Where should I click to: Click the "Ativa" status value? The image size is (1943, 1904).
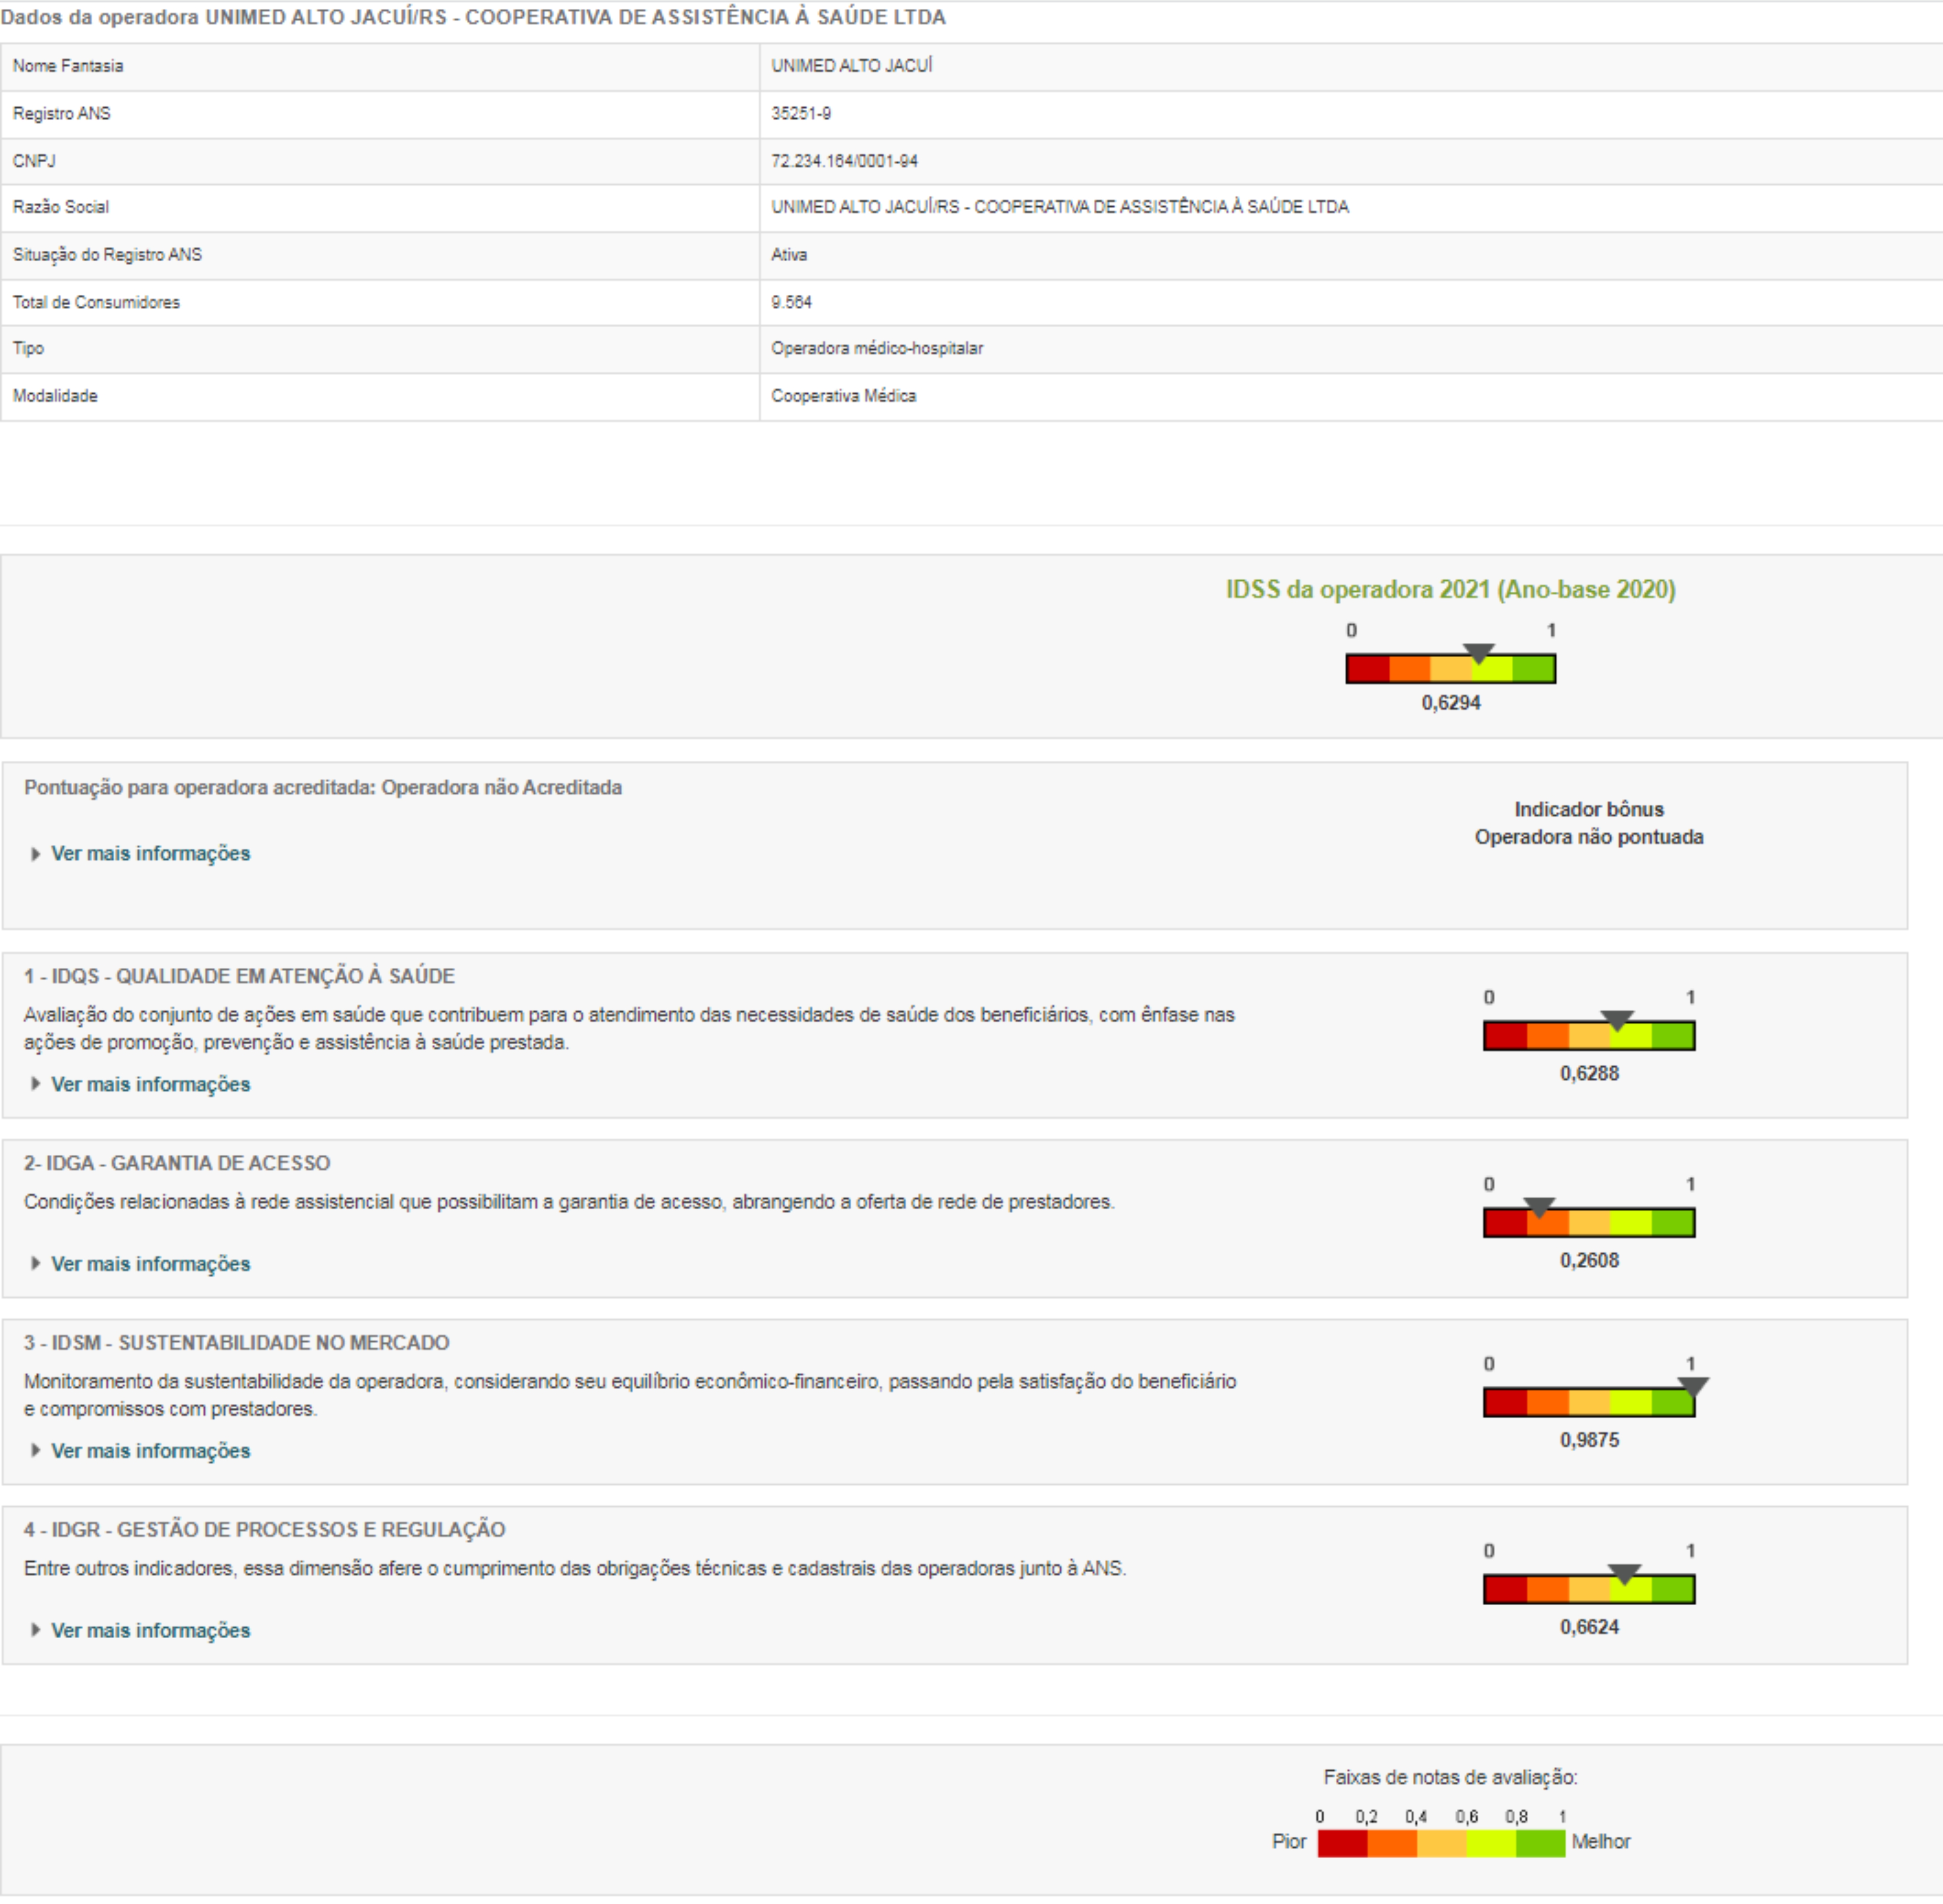[x=789, y=255]
